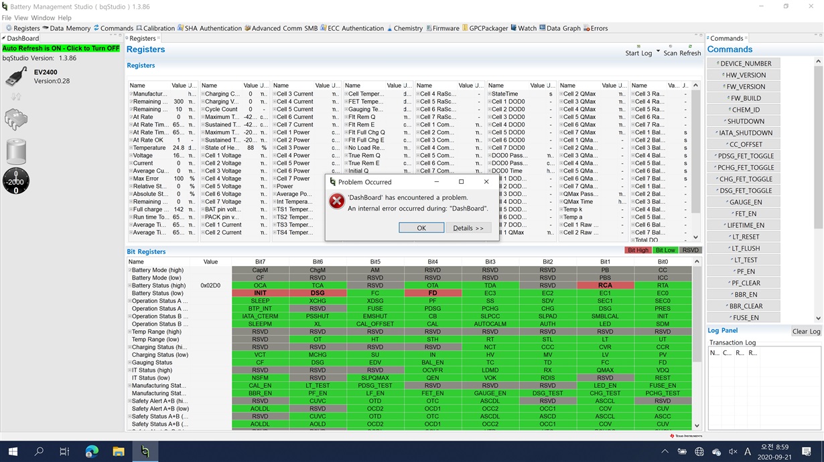The image size is (824, 462).
Task: Expand Battery Status (high) bit row
Action: 130,285
